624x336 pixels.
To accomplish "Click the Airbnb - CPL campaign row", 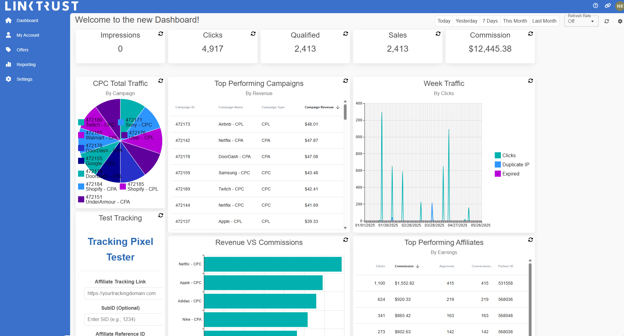I will coord(257,124).
